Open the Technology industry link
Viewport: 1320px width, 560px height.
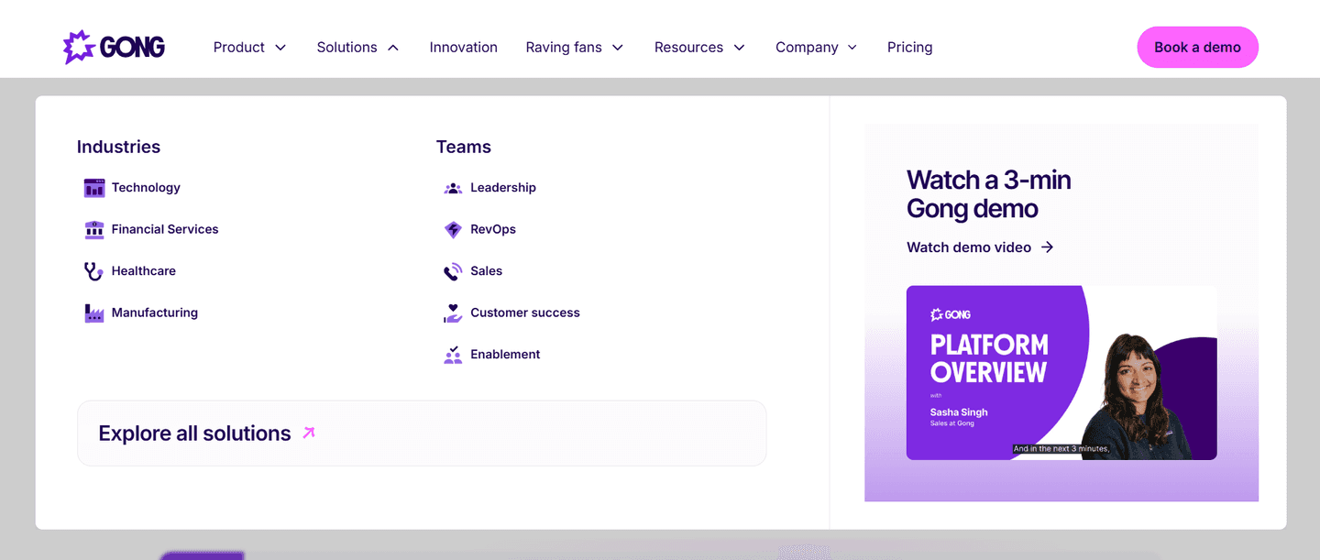[146, 188]
